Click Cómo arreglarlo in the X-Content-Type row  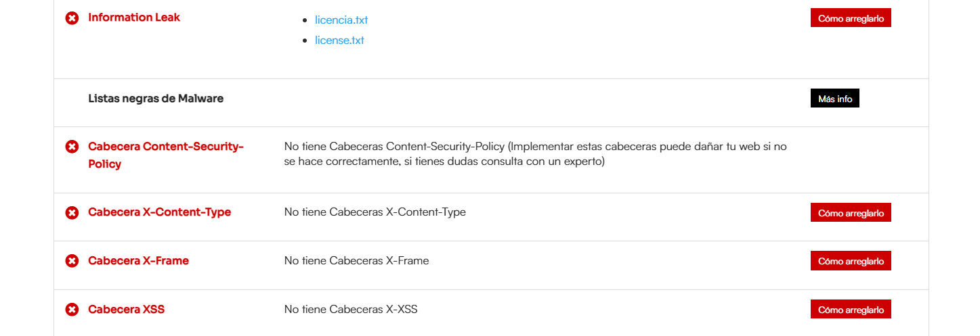(x=851, y=212)
